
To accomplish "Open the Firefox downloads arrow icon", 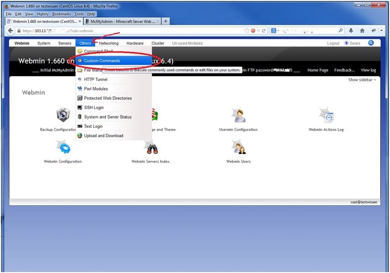I will pyautogui.click(x=351, y=31).
